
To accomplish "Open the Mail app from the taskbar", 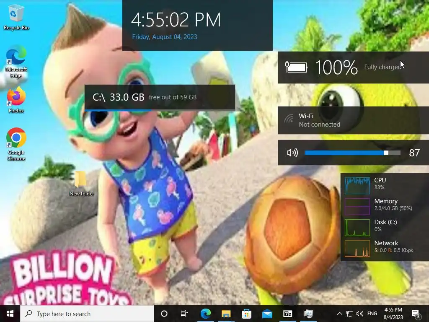I will click(x=267, y=314).
